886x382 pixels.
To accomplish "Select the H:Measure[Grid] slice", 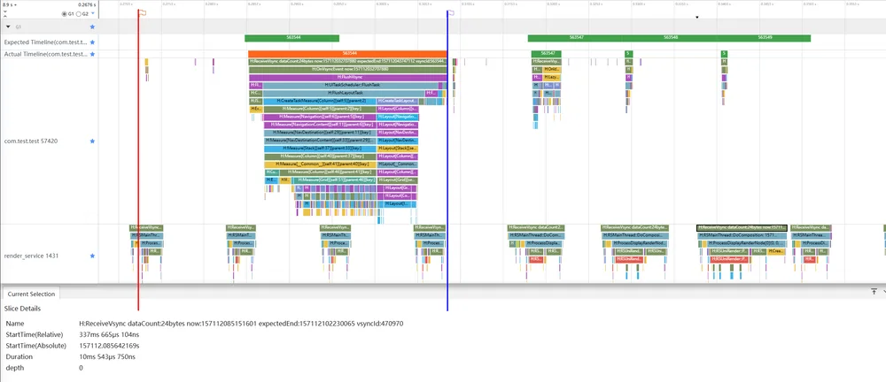I will [x=334, y=180].
